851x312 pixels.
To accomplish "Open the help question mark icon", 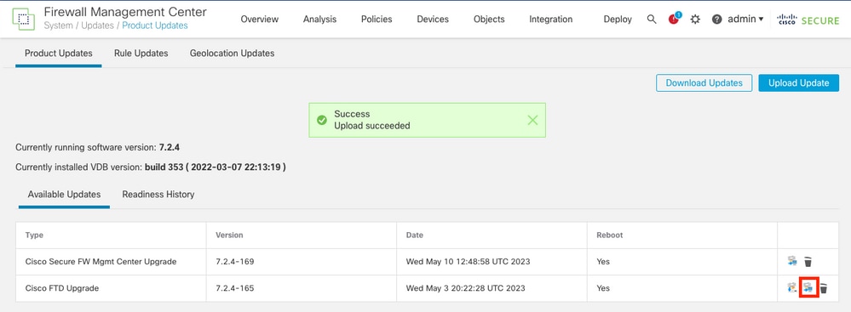I will point(717,19).
